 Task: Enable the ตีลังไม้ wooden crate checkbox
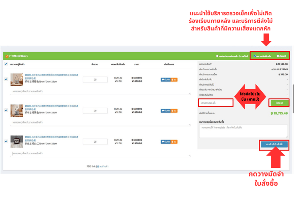click(x=278, y=55)
